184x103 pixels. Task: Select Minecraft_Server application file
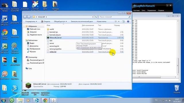point(85,37)
